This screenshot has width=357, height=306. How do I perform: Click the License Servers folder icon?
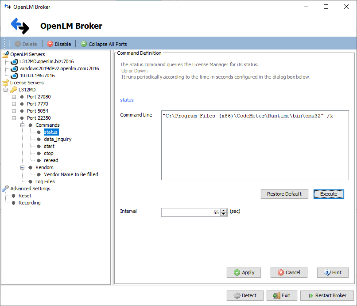coord(5,83)
